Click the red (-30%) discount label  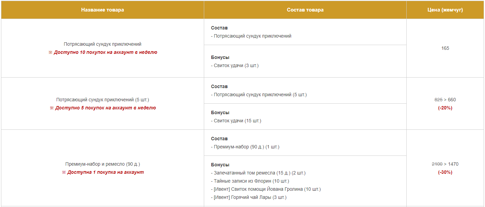[x=445, y=172]
